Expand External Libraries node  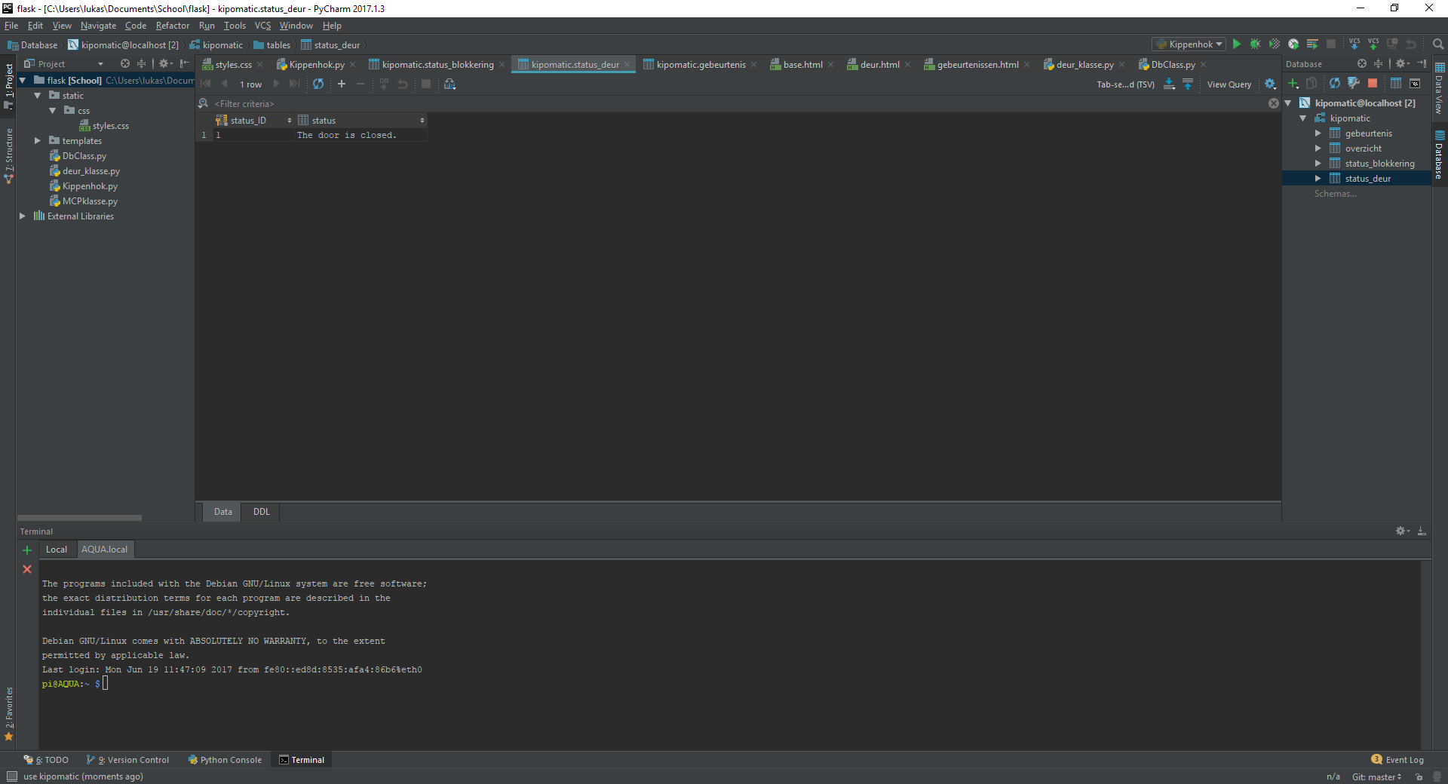(x=22, y=216)
